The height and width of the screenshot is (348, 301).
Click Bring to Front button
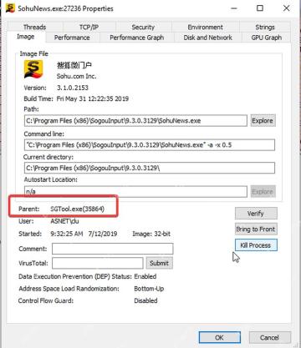256,229
